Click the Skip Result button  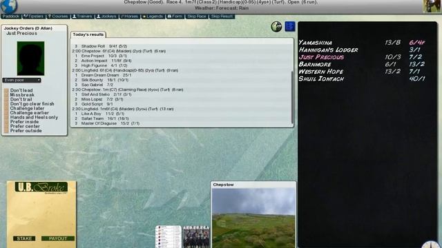[x=222, y=17]
